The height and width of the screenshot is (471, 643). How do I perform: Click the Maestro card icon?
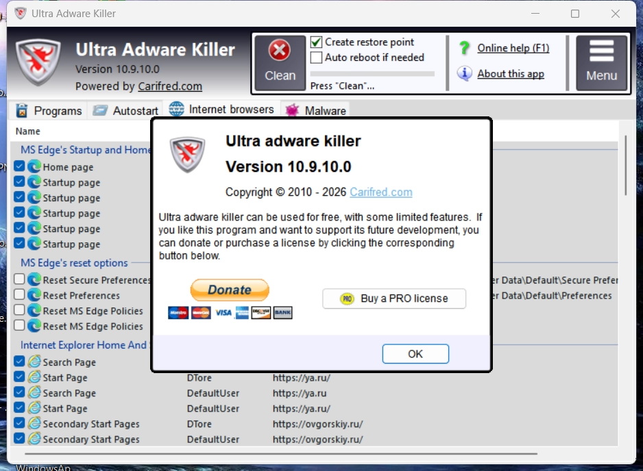click(x=178, y=312)
